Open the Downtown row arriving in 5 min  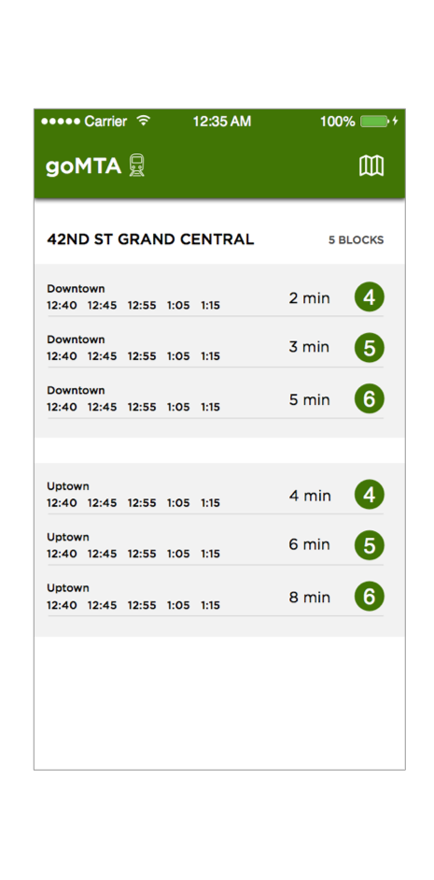[x=216, y=399]
